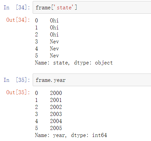Click the 2005 value in year output

coord(56,128)
